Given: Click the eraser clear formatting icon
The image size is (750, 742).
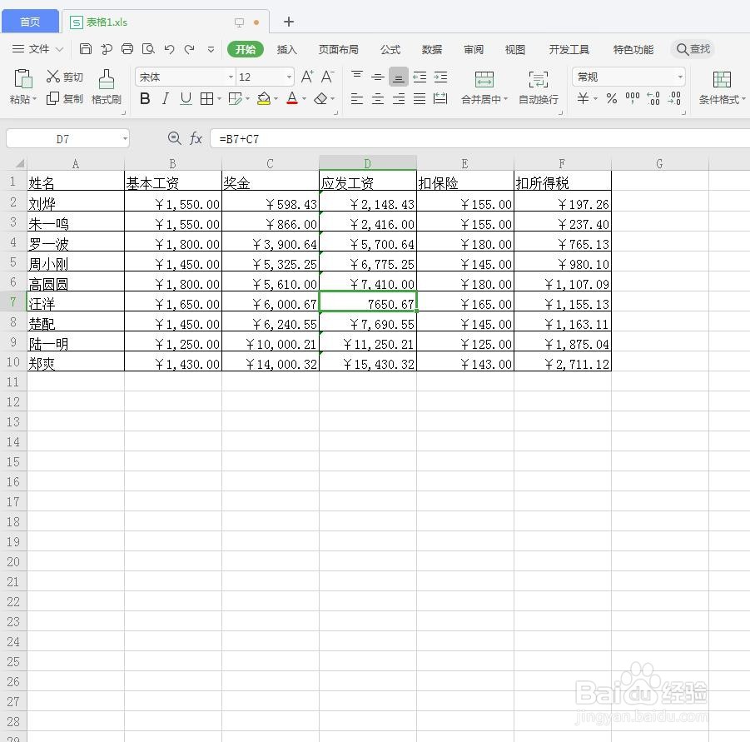Looking at the screenshot, I should 320,98.
